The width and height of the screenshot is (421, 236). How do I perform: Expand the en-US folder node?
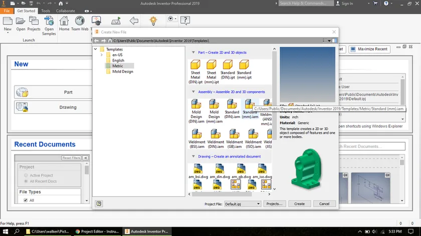coord(101,54)
